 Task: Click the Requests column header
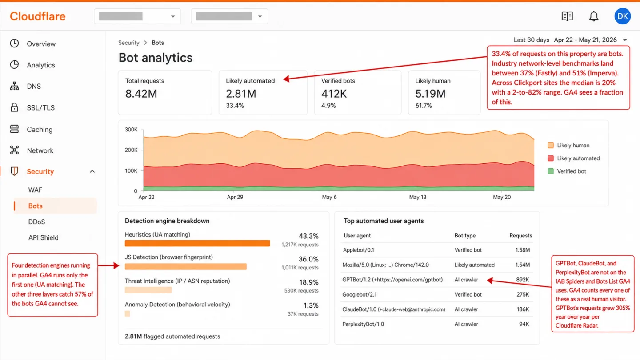[x=520, y=236]
